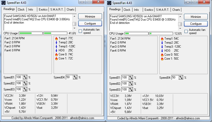212x122 pixels.
Task: Select Fan1: 2134 RPM in left window
Action: pyautogui.click(x=15, y=38)
